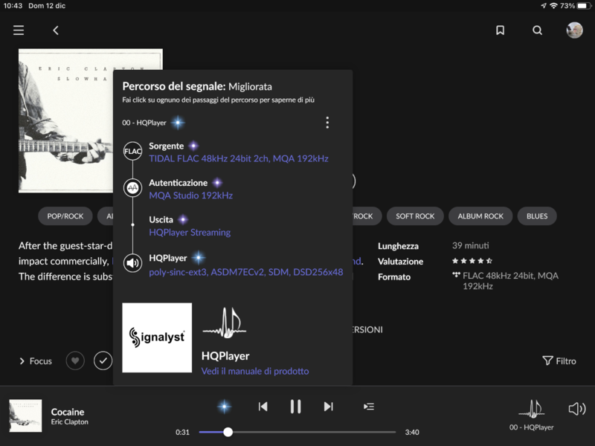Toggle the heart favorite filter
595x446 pixels.
pos(75,361)
